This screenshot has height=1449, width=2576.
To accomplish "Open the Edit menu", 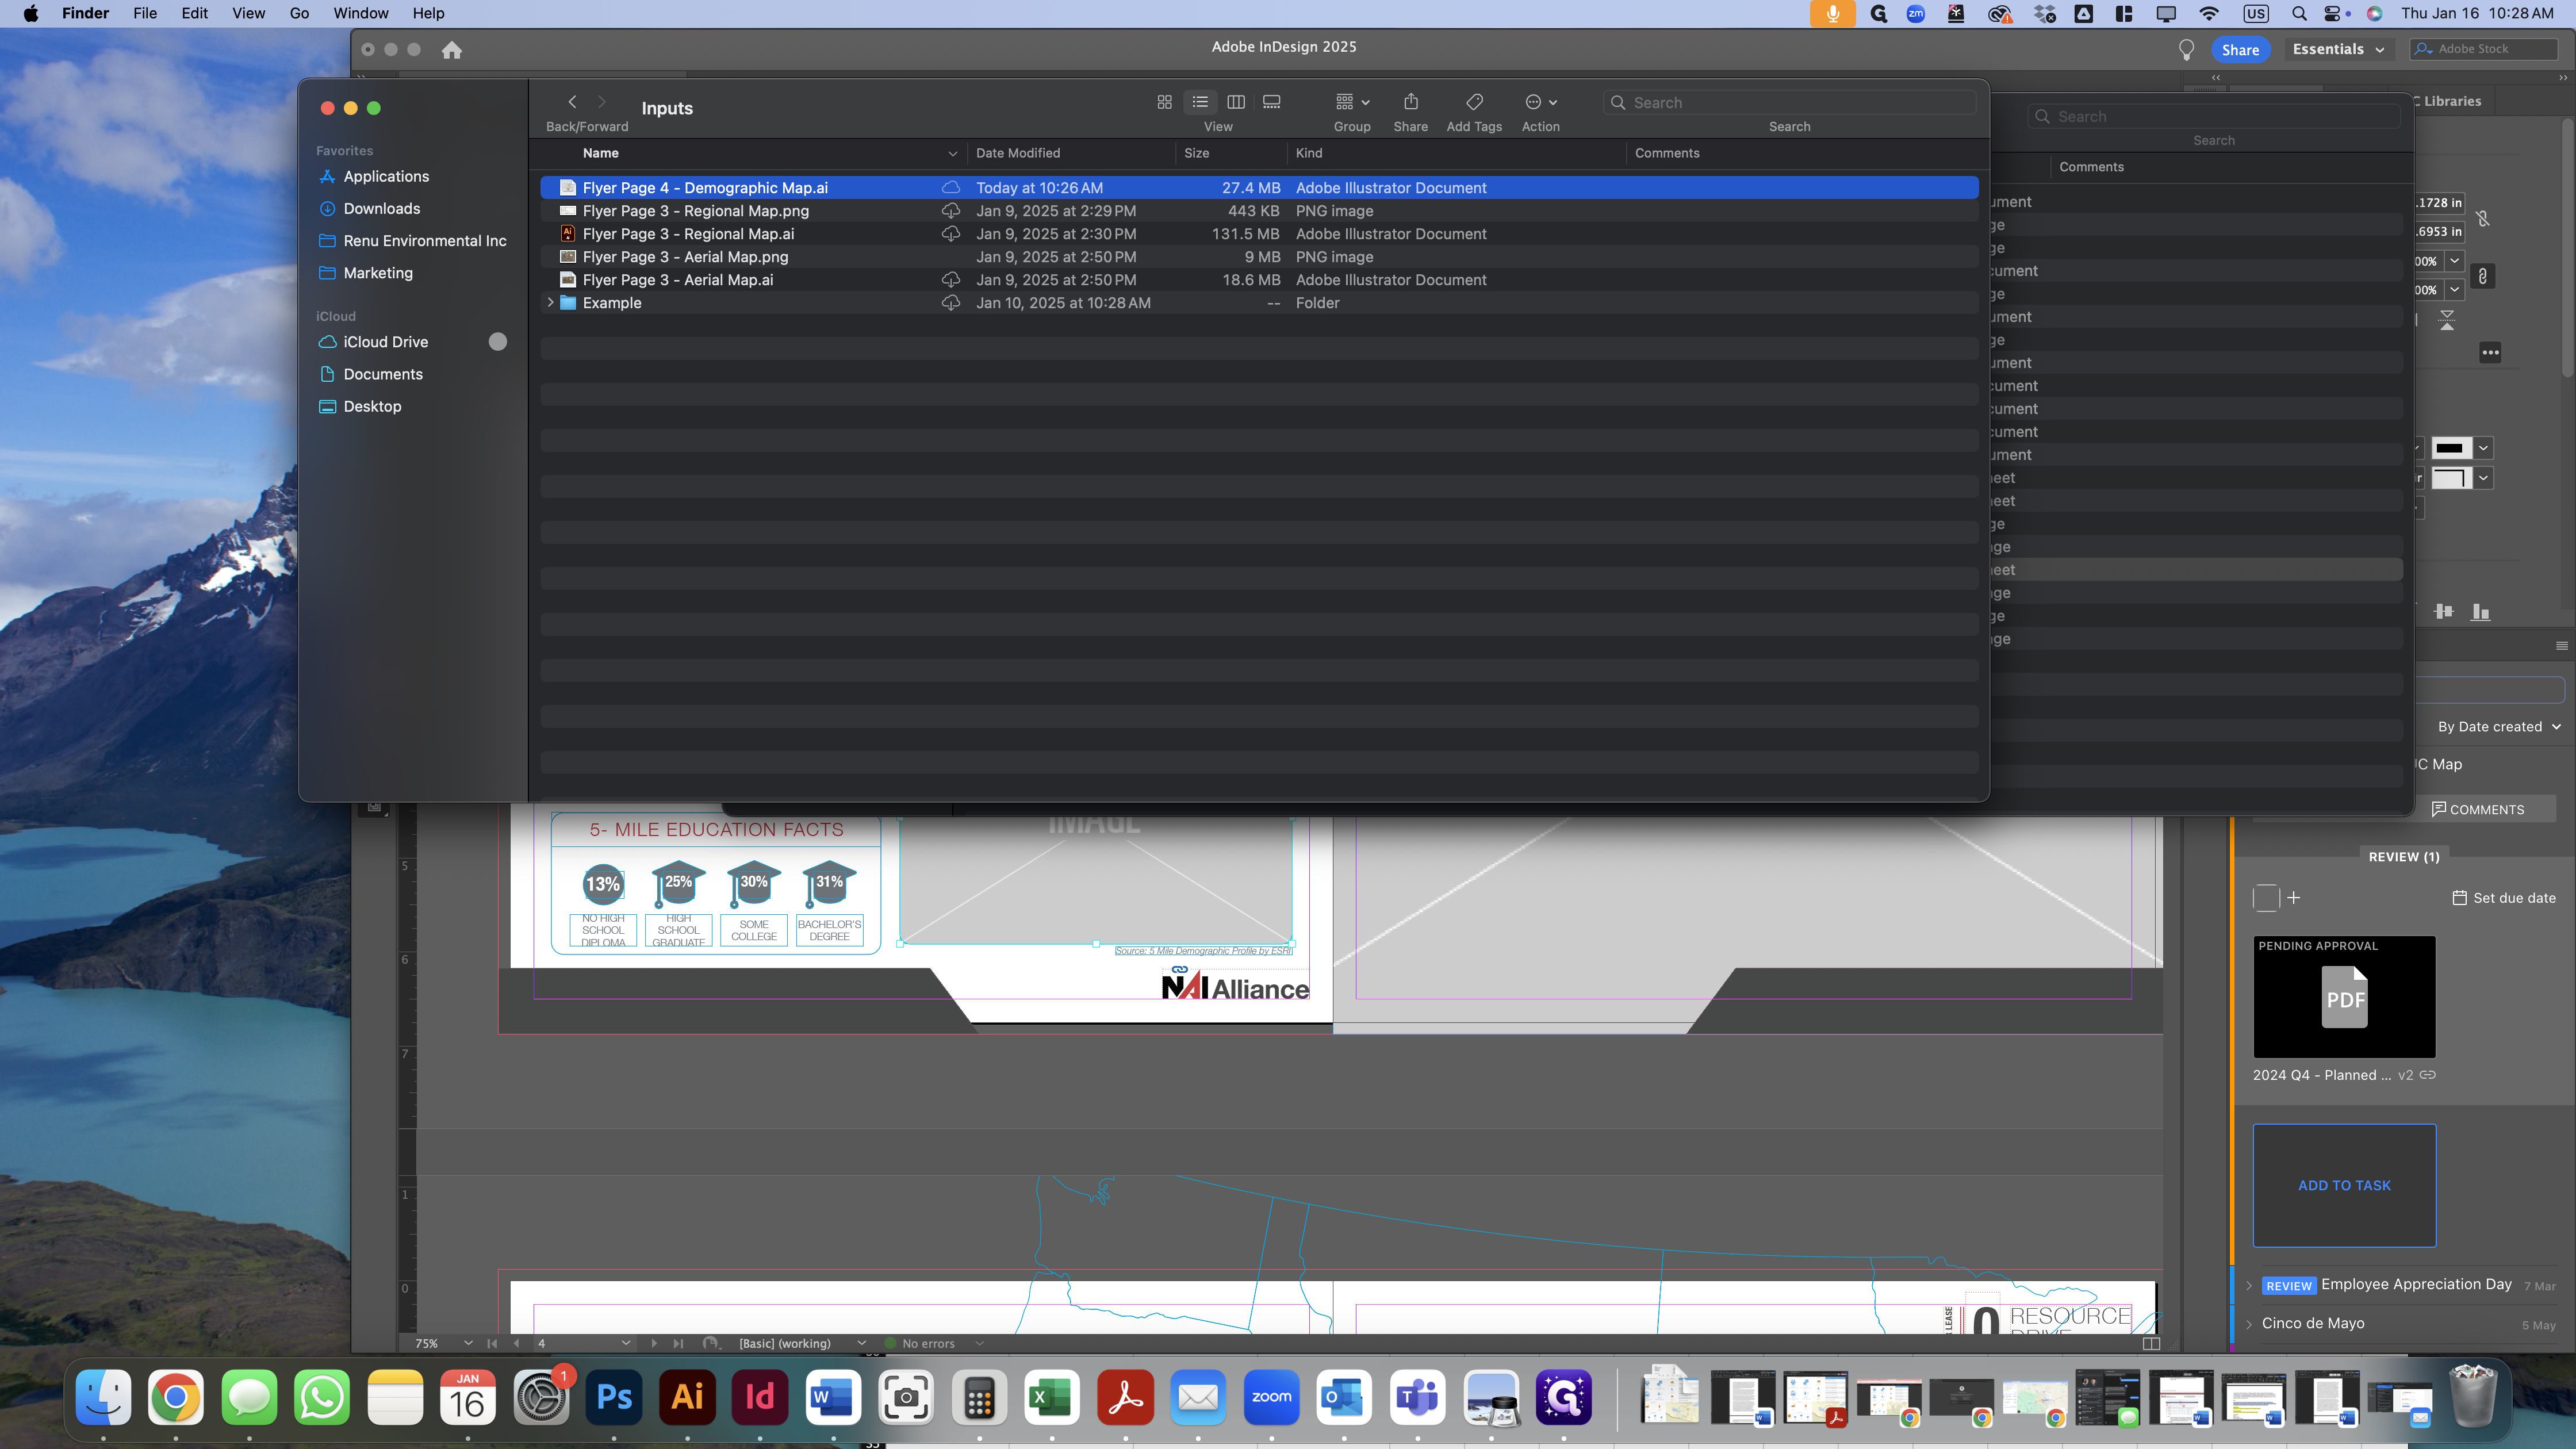I will pos(195,13).
